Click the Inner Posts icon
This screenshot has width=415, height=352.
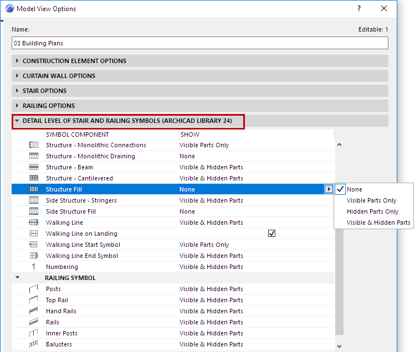coord(34,333)
